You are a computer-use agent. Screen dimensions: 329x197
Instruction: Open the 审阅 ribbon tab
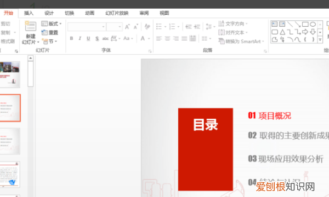click(144, 13)
